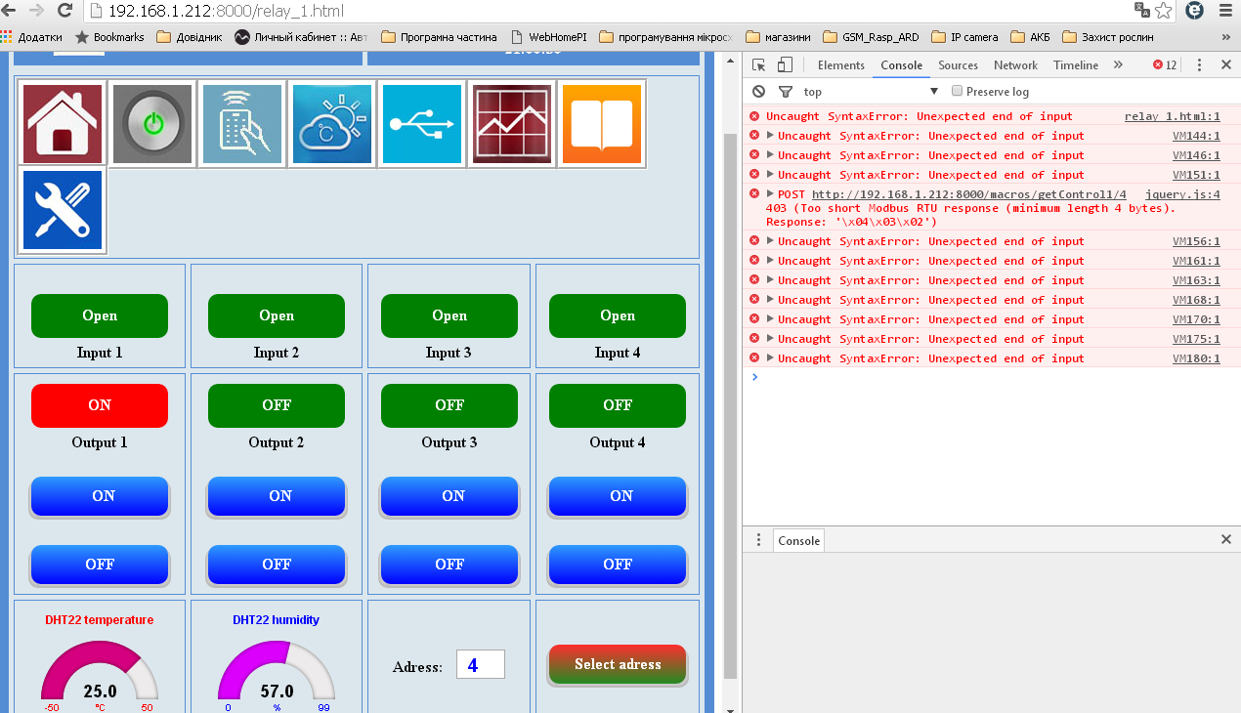1241x713 pixels.
Task: Turn Output 4 on with blue ON
Action: [x=618, y=496]
